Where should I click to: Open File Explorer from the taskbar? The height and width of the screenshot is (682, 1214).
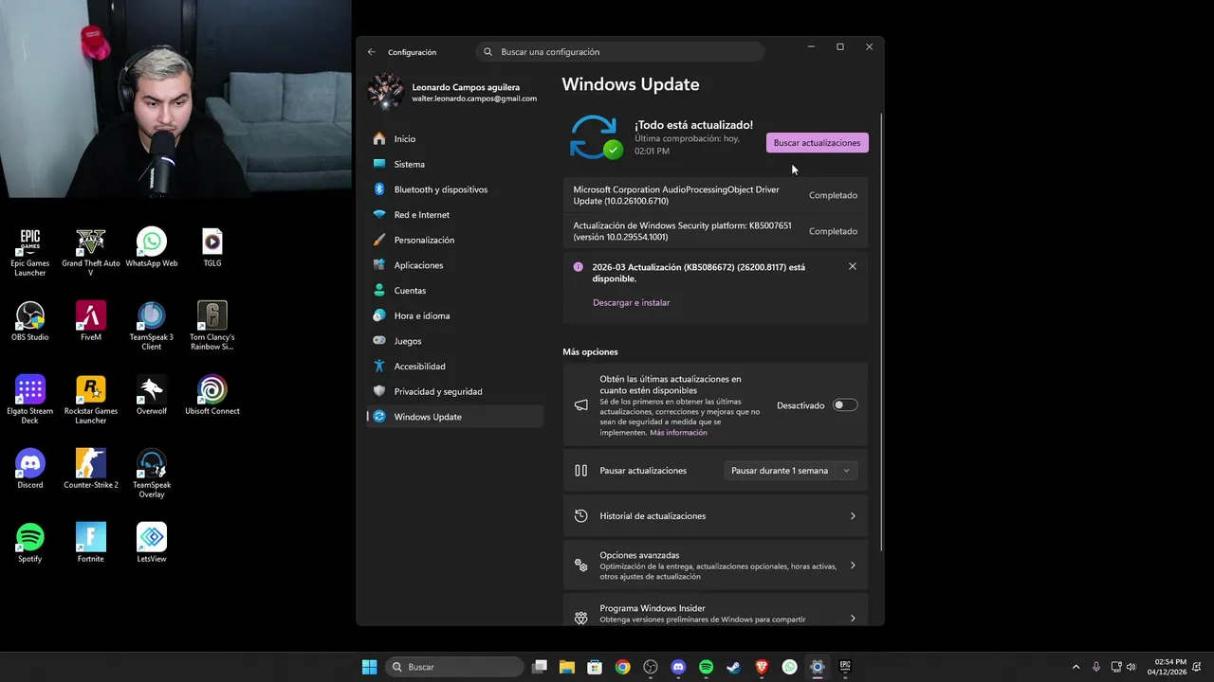[567, 667]
